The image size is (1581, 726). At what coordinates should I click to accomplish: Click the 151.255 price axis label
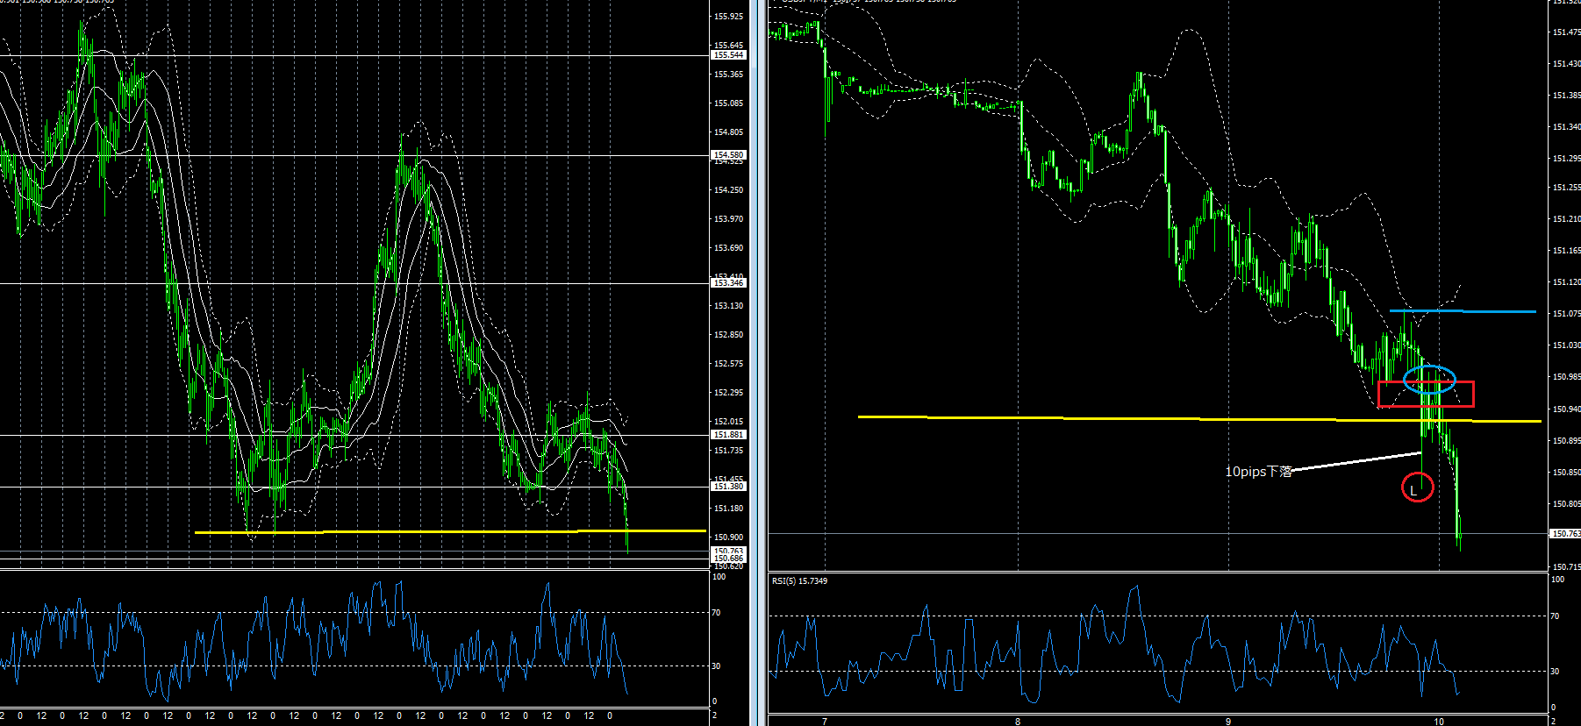tap(1567, 187)
